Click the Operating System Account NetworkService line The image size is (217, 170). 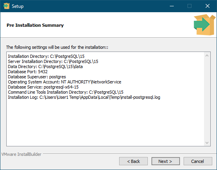pyautogui.click(x=64, y=82)
